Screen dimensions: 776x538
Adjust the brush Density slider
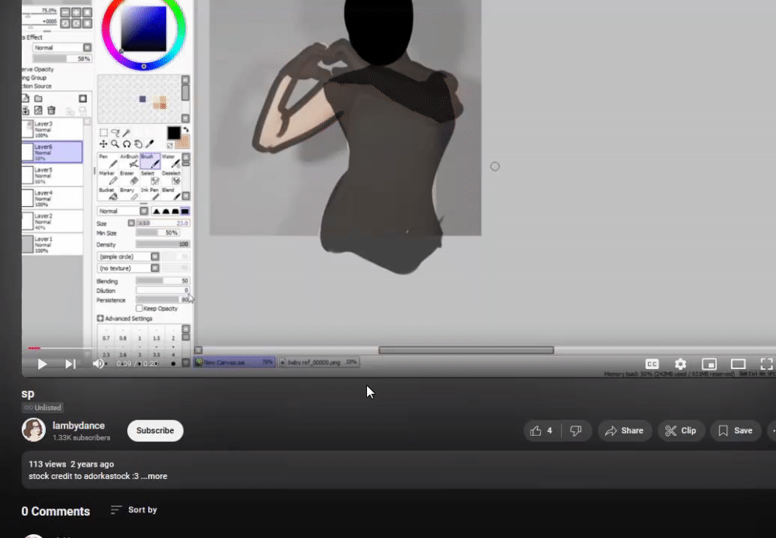(x=162, y=244)
